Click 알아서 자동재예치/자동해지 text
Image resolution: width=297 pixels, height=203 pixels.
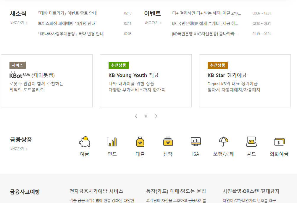234,90
